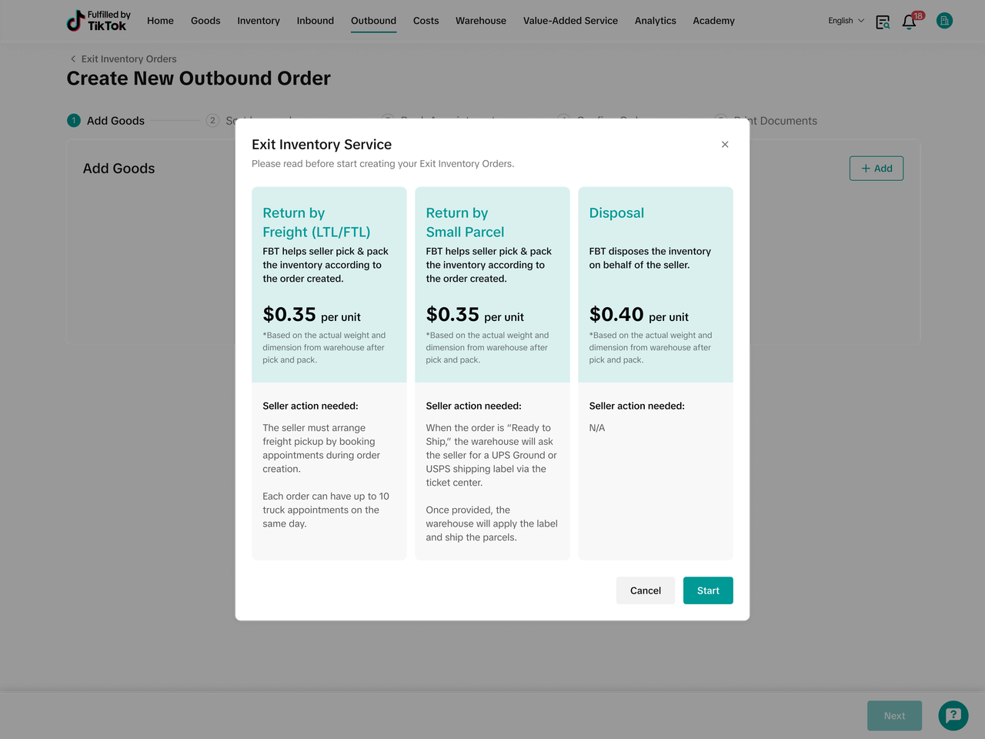Close the Exit Inventory Service dialog
The height and width of the screenshot is (739, 985).
725,145
